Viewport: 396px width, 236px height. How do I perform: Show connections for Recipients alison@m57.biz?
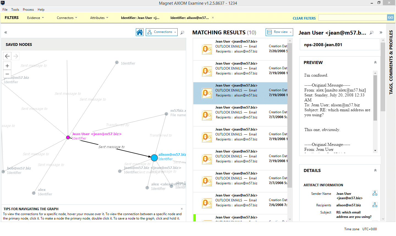click(x=375, y=205)
